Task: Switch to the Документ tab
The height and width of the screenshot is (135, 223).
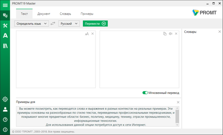Action: point(44,14)
